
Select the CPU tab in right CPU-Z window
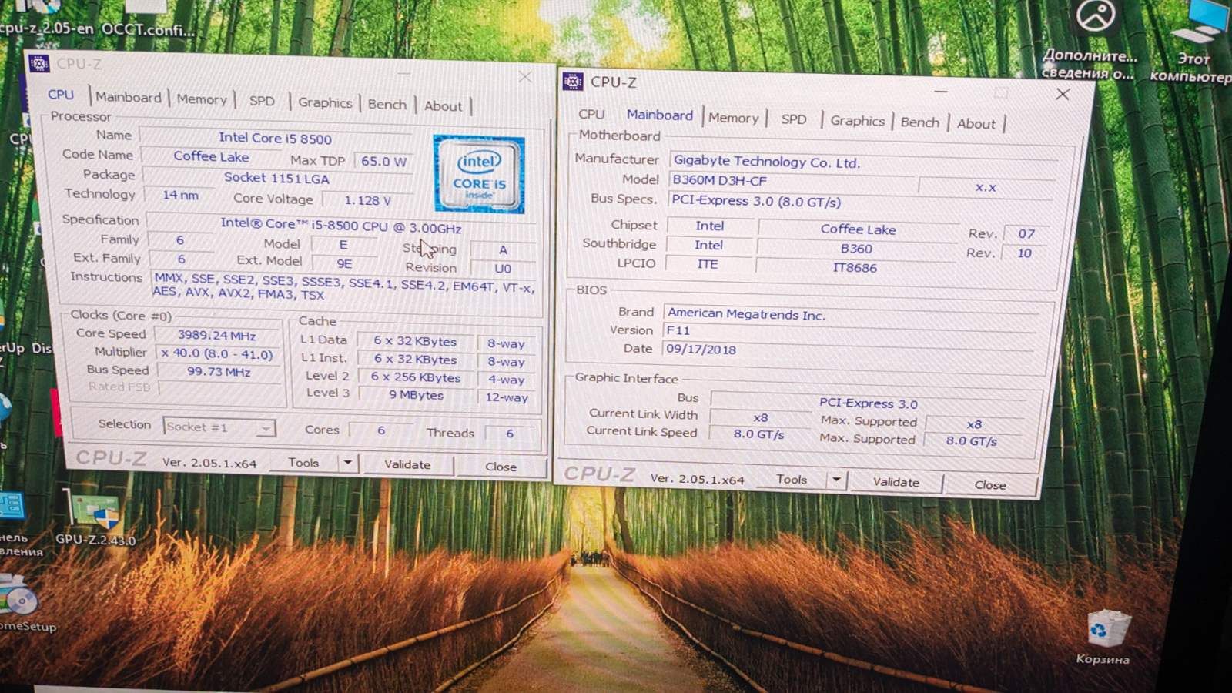(591, 114)
